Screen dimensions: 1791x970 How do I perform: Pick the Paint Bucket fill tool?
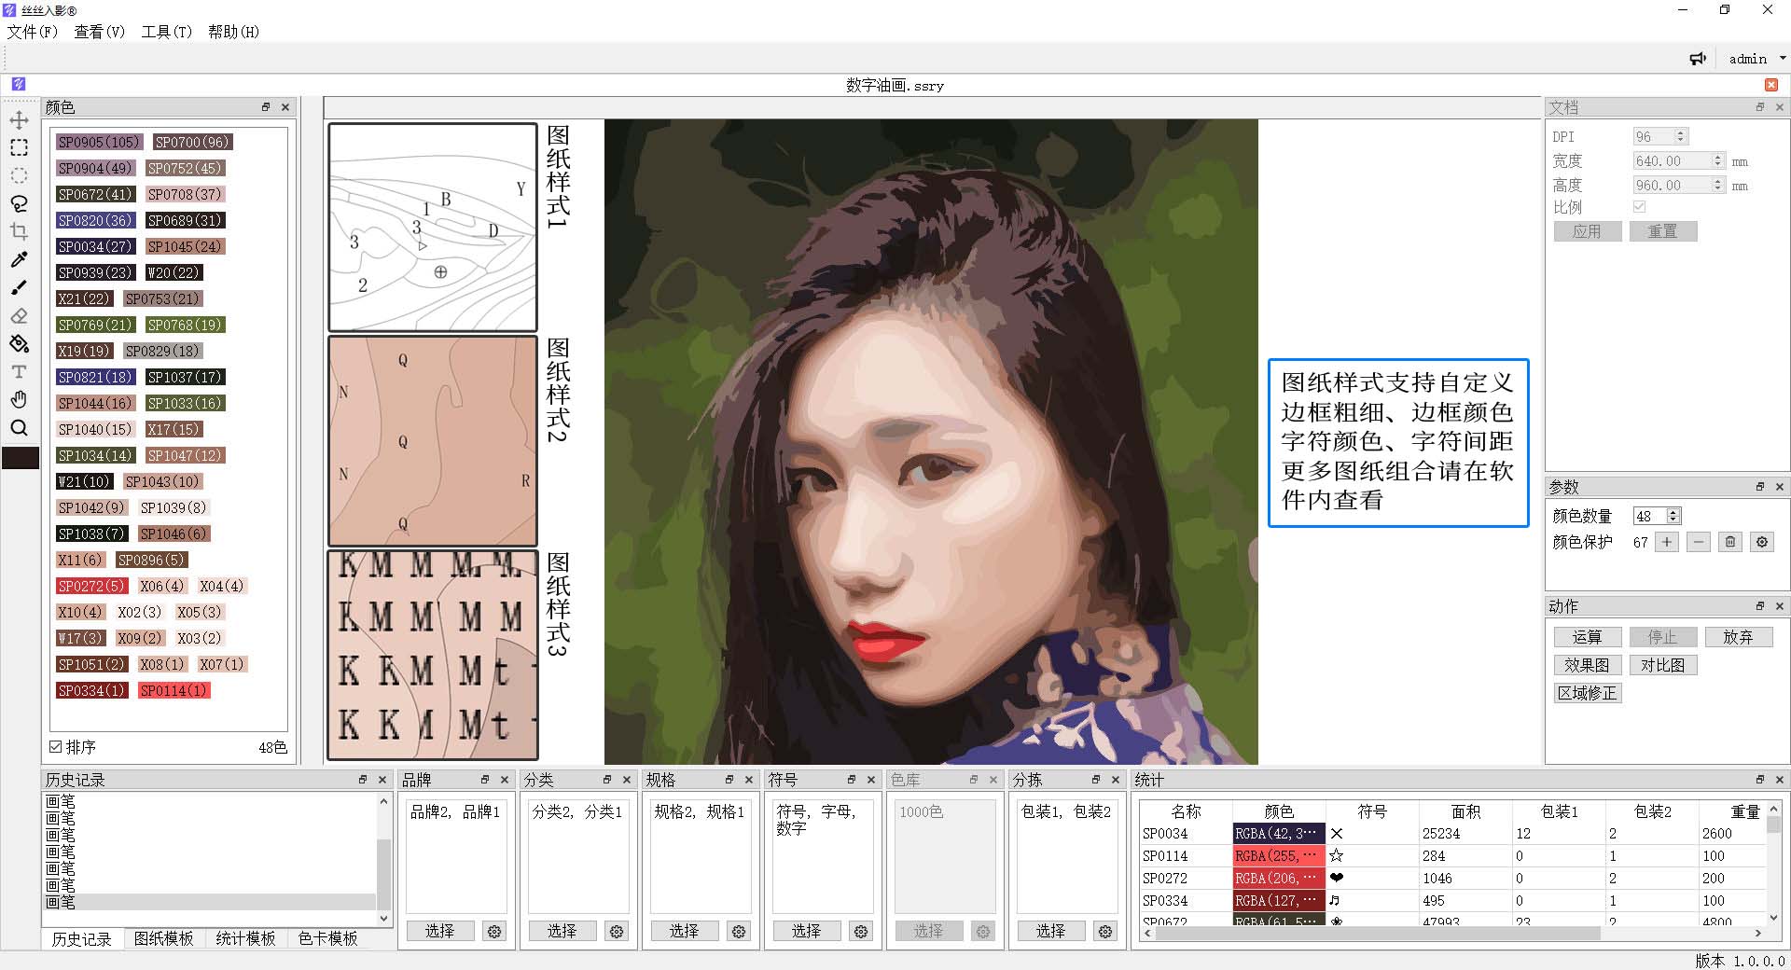(x=19, y=344)
